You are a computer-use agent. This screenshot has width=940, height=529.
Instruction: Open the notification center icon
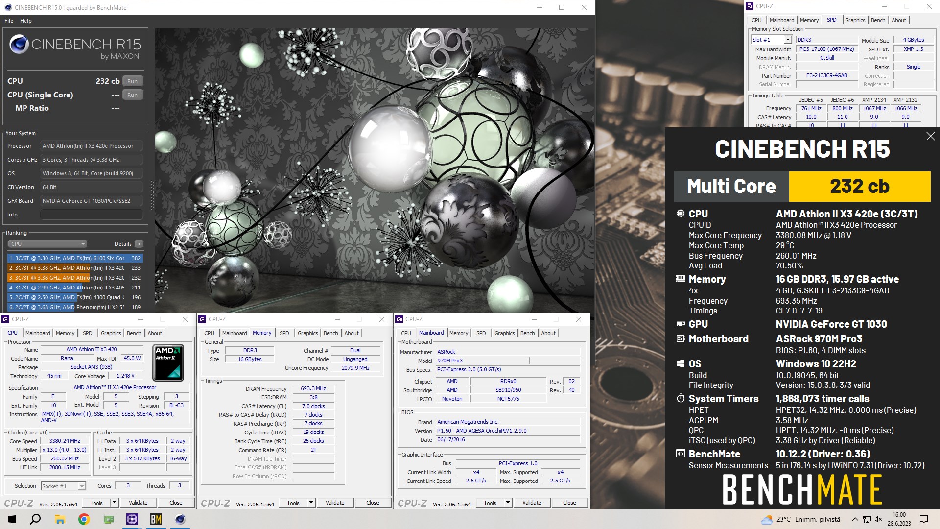click(924, 519)
